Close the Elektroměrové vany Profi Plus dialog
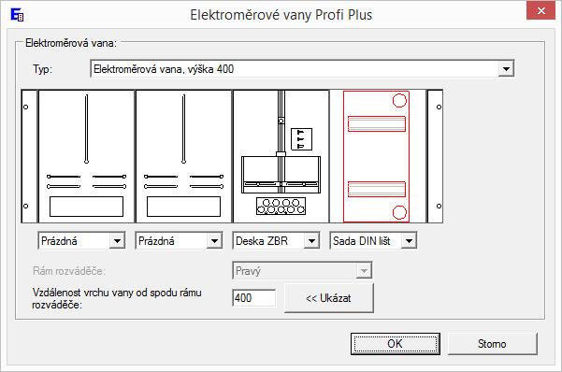The height and width of the screenshot is (372, 562). click(540, 11)
